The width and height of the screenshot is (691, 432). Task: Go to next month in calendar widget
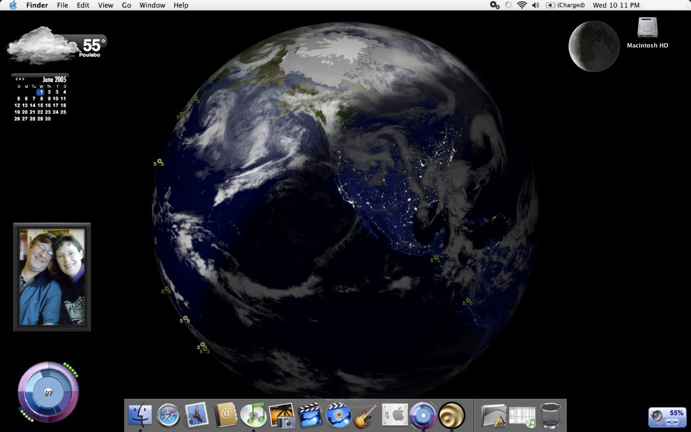[x=24, y=79]
